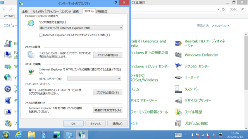The image size is (248, 139).
Task: Open プログラムと機能 icon
Action: pos(178,123)
